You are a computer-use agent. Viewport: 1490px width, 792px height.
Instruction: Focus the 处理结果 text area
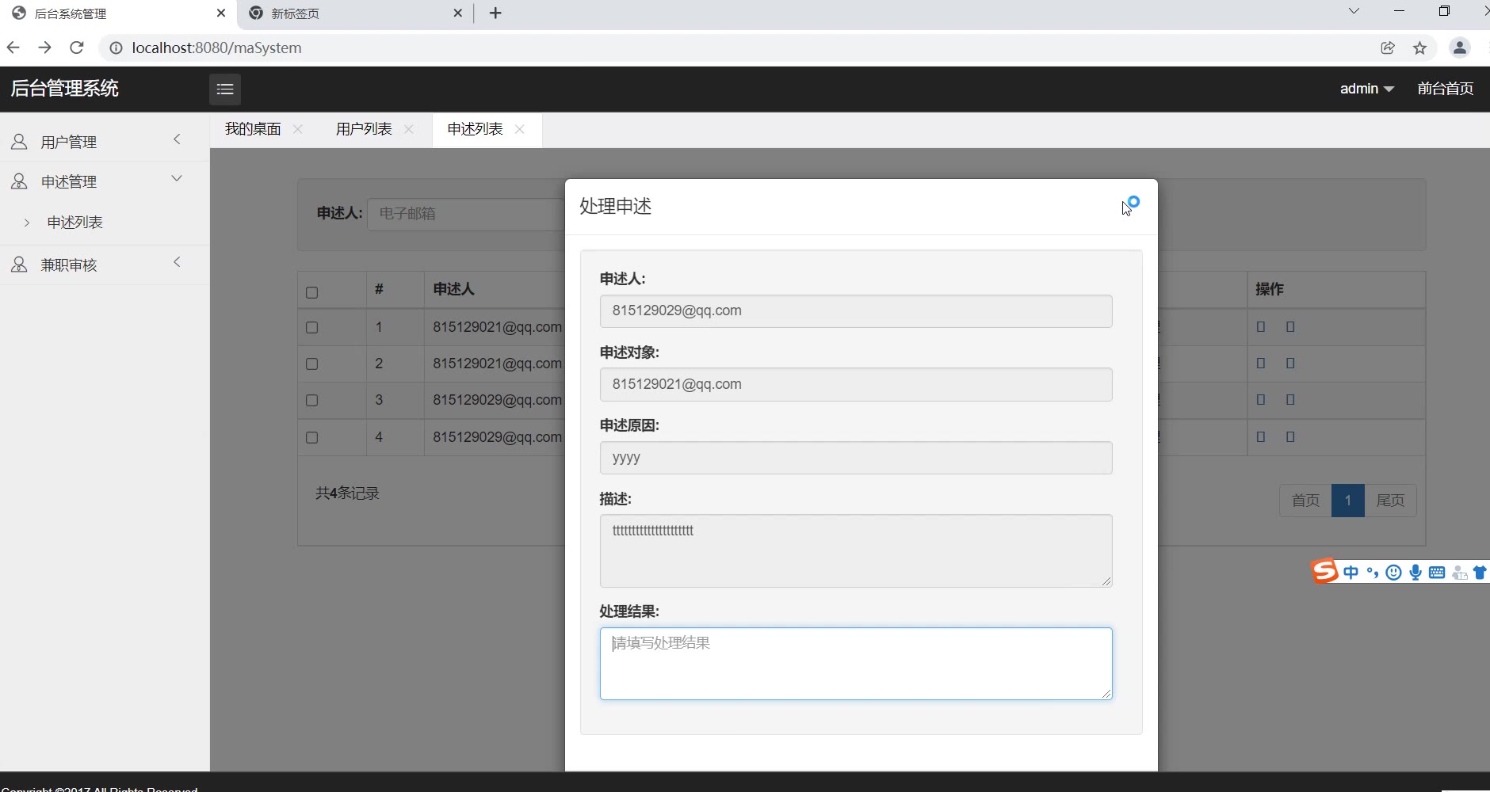[x=855, y=664]
